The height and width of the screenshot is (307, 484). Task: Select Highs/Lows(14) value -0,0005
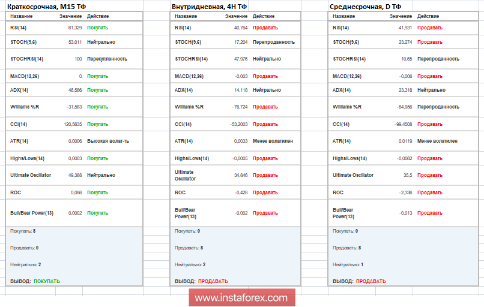240,158
